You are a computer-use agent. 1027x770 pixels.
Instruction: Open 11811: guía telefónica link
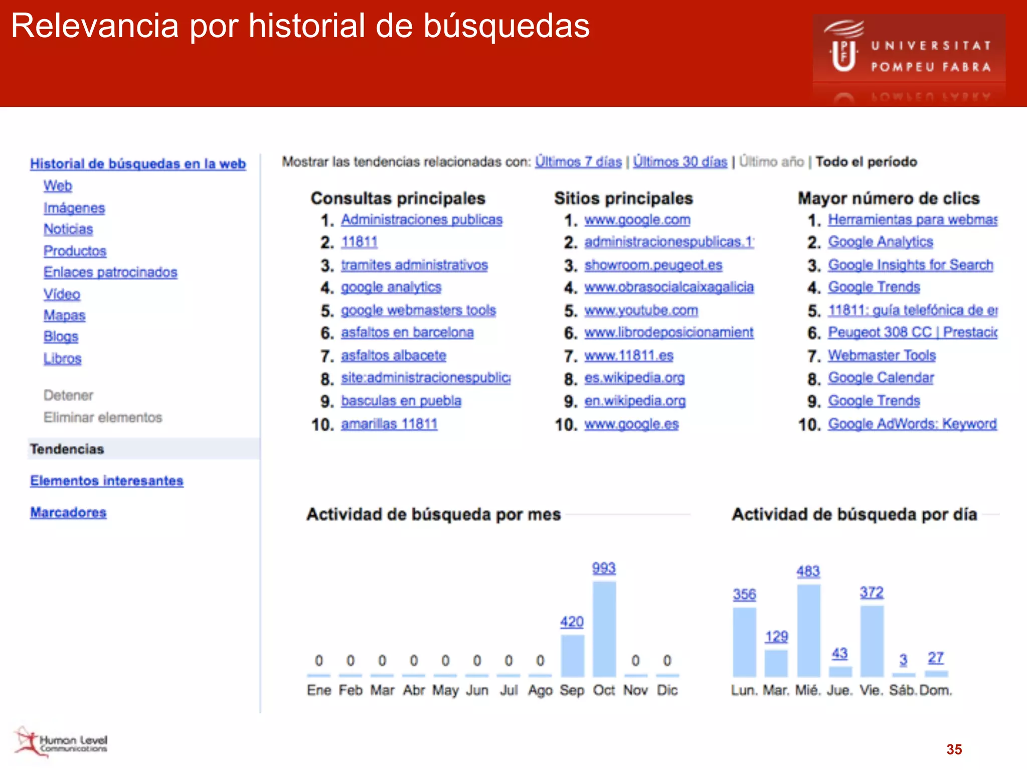[913, 310]
